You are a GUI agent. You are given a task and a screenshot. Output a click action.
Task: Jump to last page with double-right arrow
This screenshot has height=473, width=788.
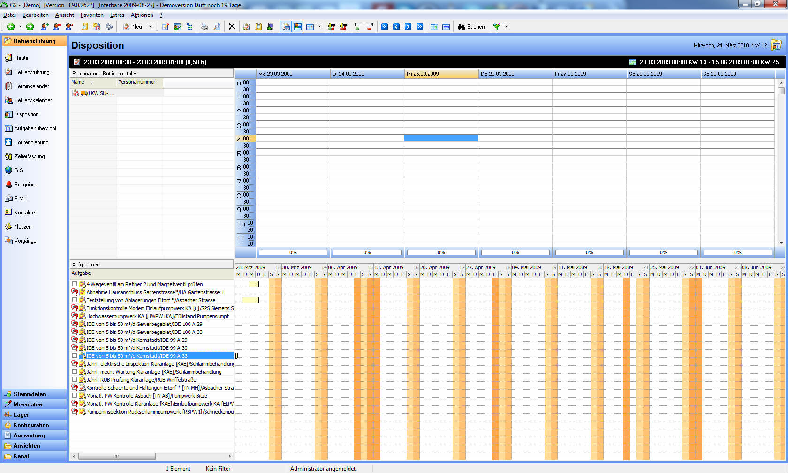(x=420, y=27)
